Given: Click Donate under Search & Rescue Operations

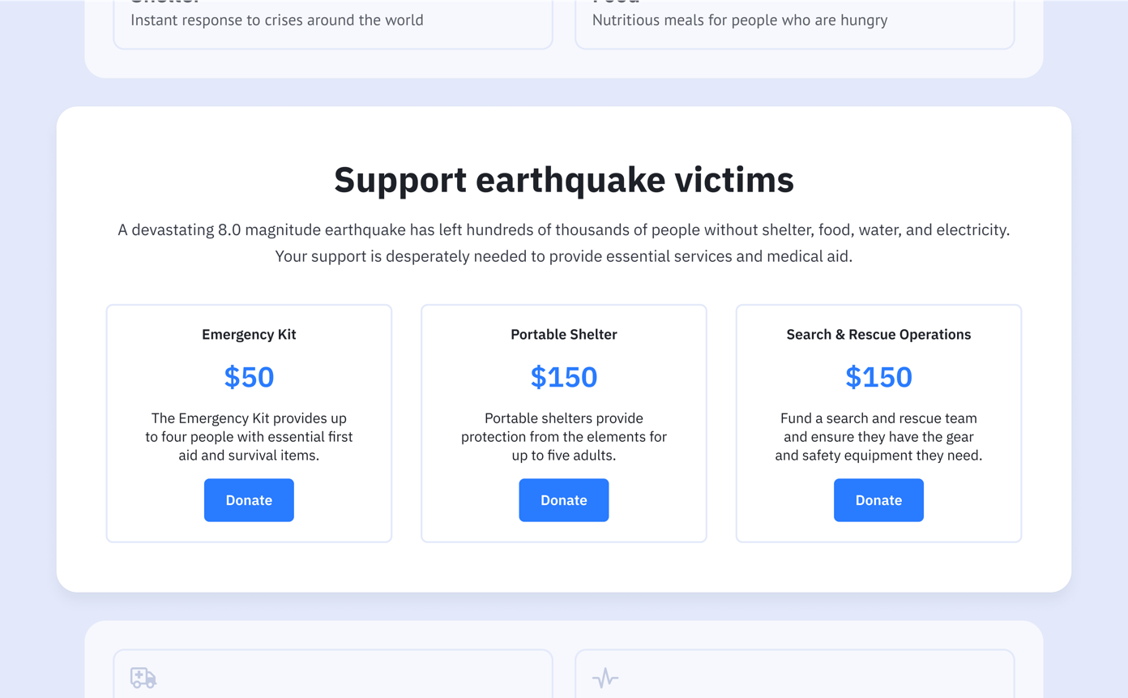Looking at the screenshot, I should point(878,500).
